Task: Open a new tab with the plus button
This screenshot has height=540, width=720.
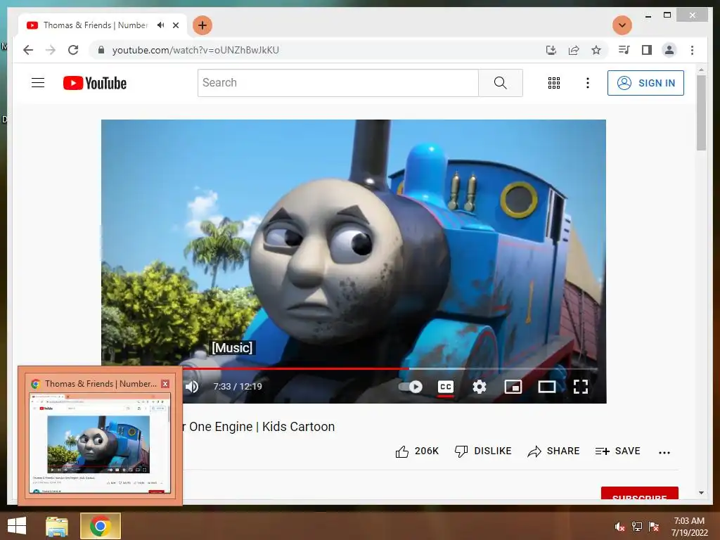Action: pyautogui.click(x=202, y=25)
